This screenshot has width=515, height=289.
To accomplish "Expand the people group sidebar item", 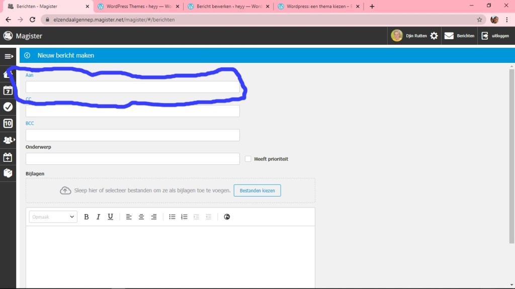I will click(x=8, y=140).
